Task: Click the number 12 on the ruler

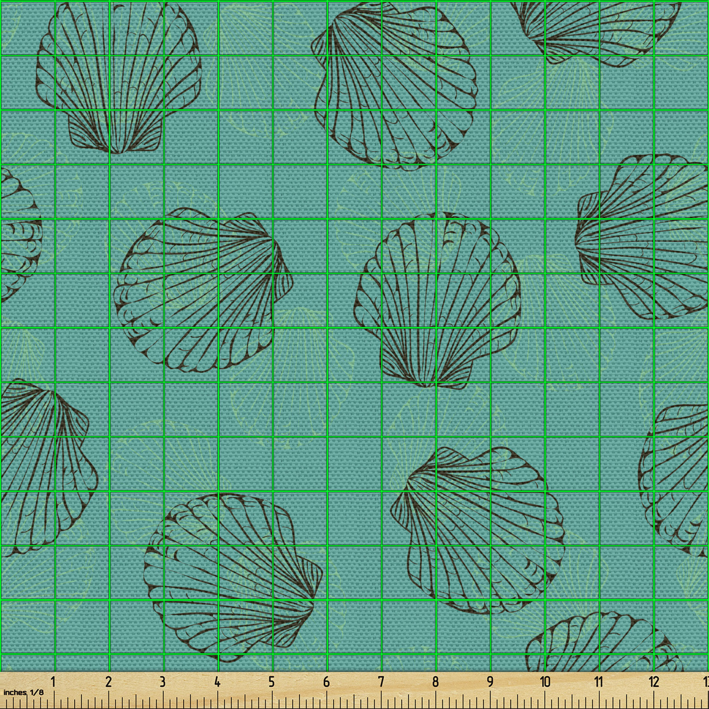Action: (x=654, y=682)
